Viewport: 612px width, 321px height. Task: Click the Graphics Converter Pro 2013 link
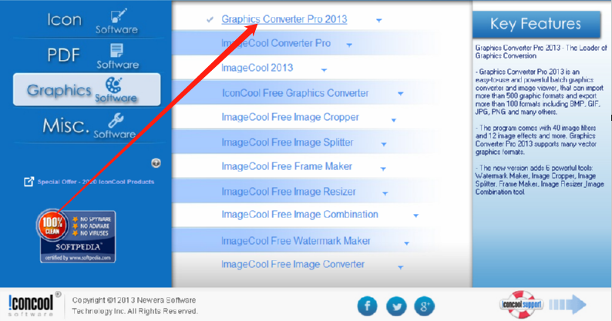coord(284,19)
